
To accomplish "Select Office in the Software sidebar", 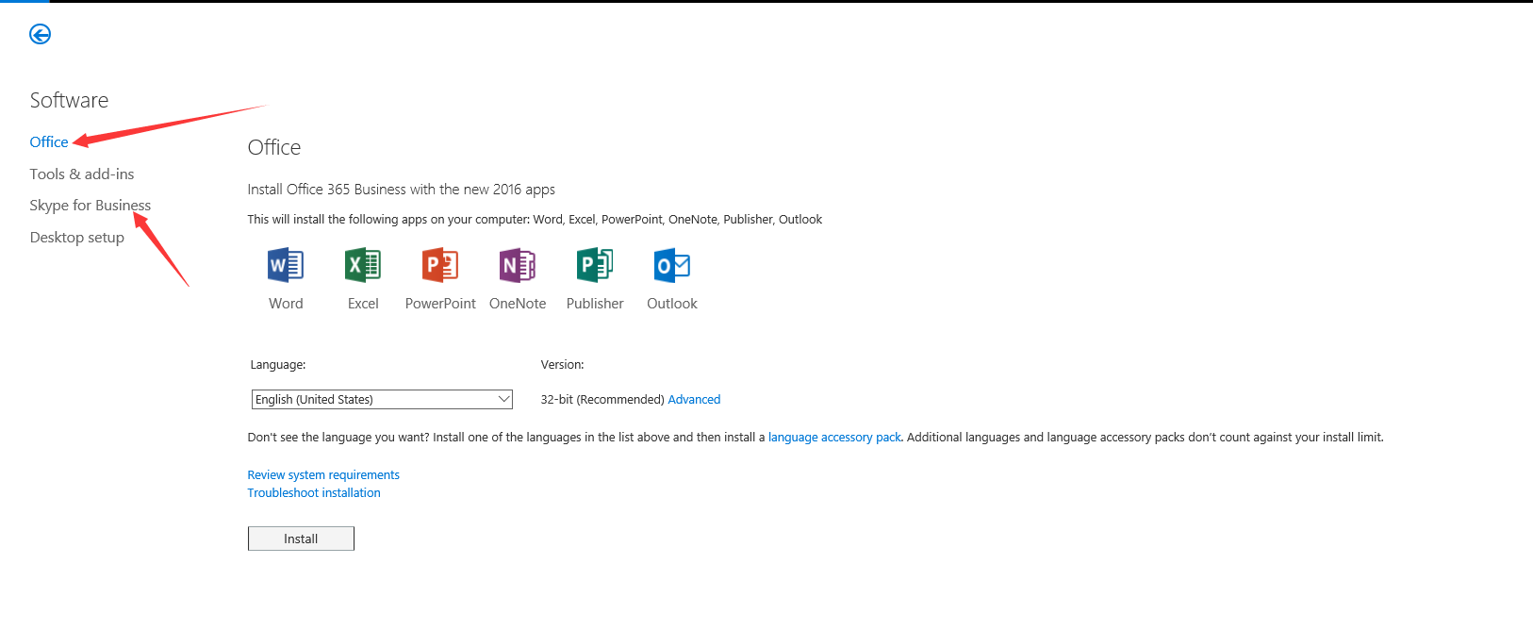I will point(49,142).
